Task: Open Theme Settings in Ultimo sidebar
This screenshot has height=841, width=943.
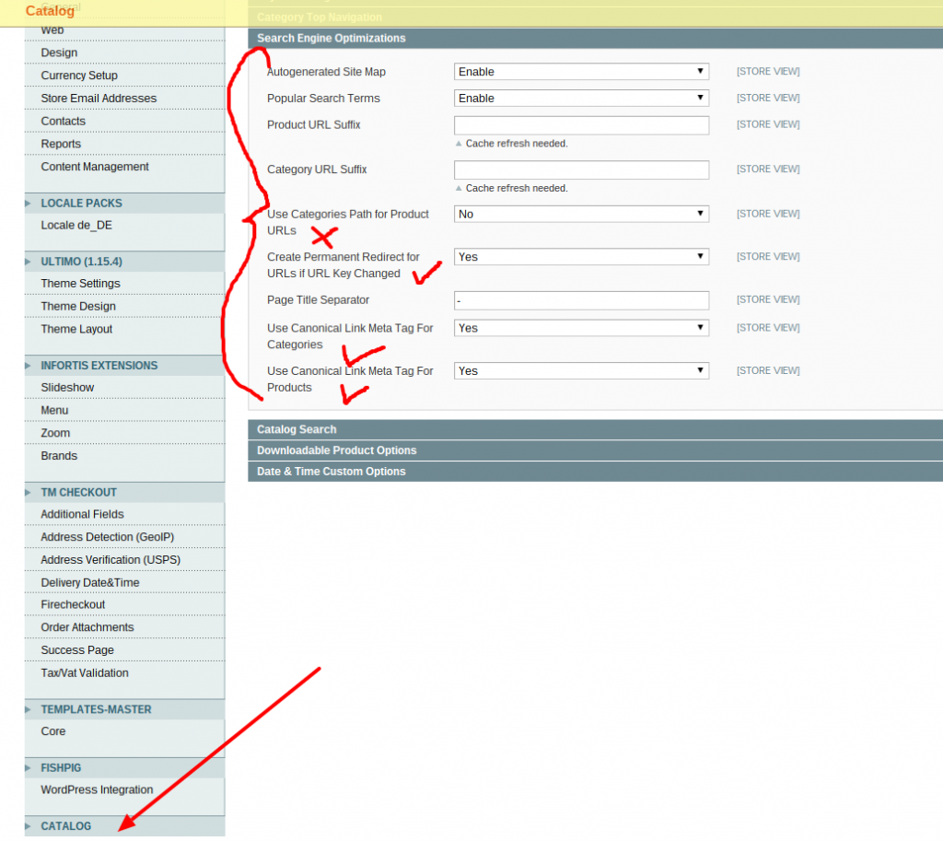Action: (x=80, y=284)
